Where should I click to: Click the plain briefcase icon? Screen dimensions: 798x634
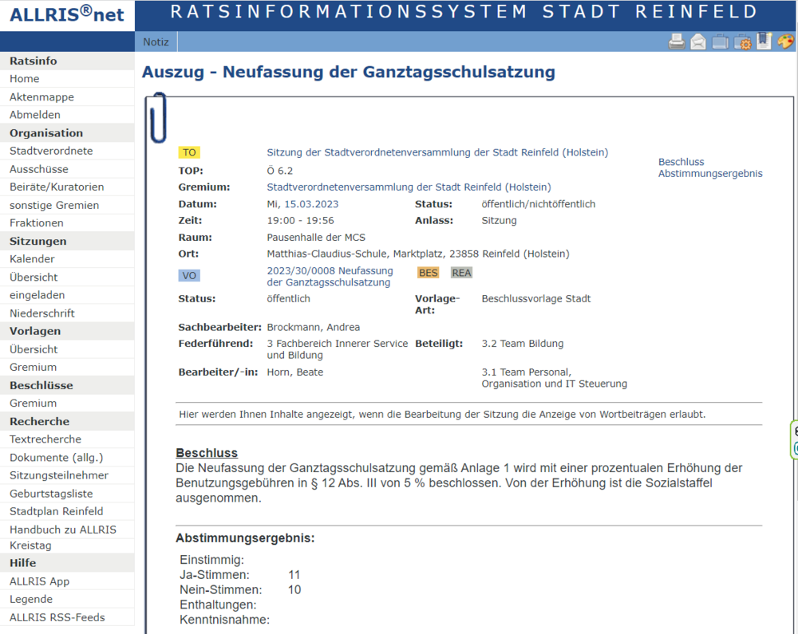(x=720, y=42)
